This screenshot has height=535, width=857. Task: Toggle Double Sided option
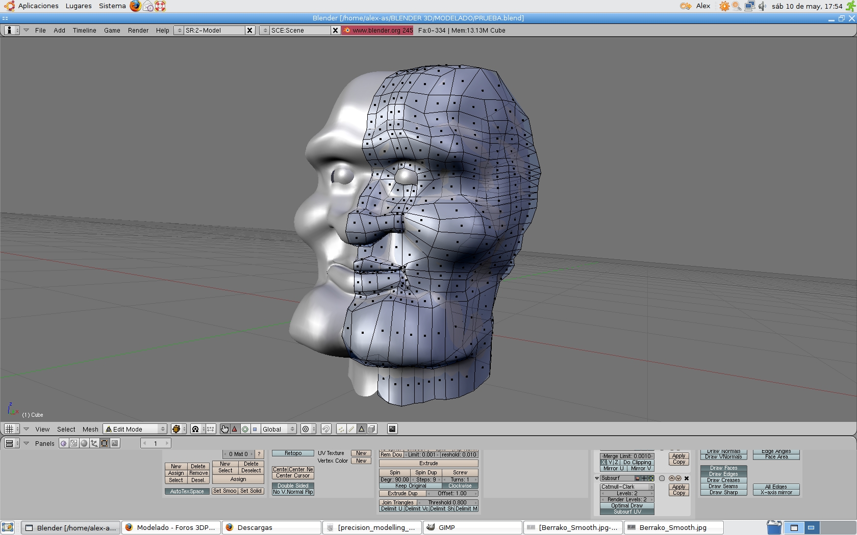(293, 486)
